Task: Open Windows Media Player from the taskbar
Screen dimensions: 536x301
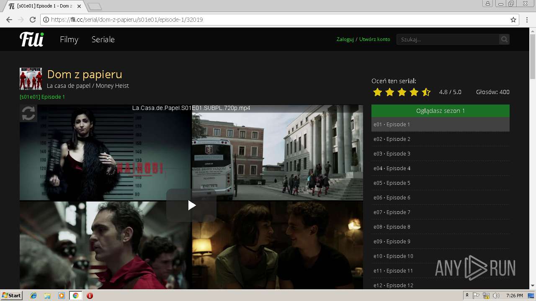Action: [62, 296]
